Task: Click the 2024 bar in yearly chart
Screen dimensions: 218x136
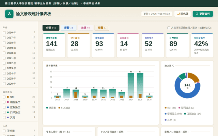Action: [131, 85]
